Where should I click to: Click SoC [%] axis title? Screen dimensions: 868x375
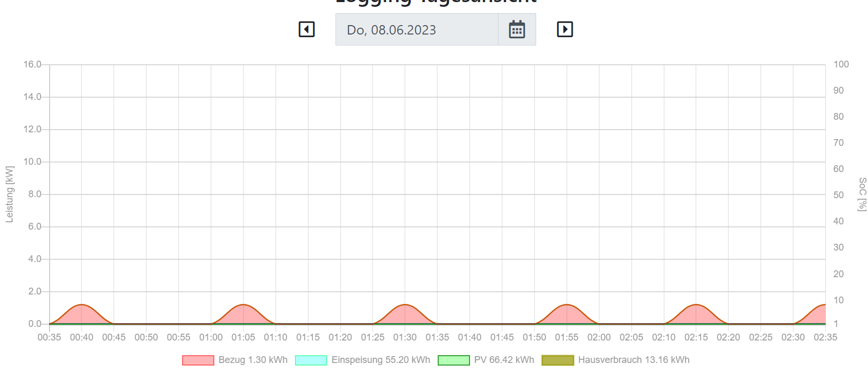click(862, 195)
